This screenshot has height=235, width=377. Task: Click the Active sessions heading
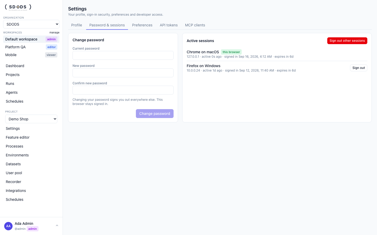pyautogui.click(x=200, y=41)
